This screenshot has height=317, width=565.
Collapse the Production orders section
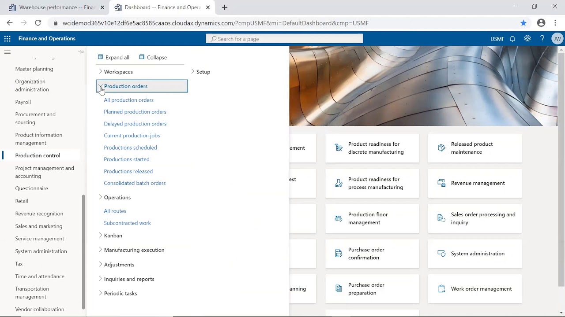100,86
